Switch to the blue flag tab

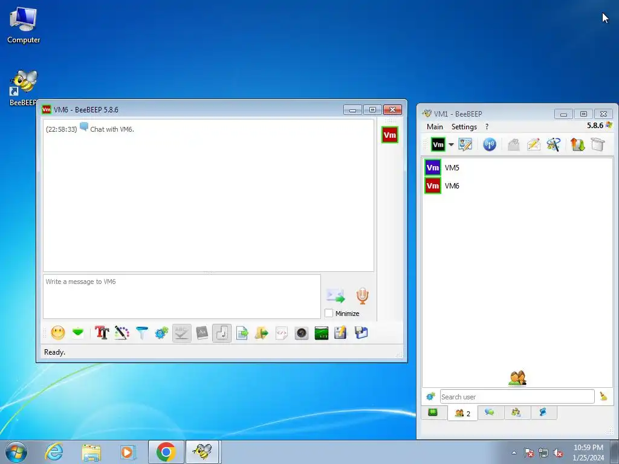coord(543,412)
